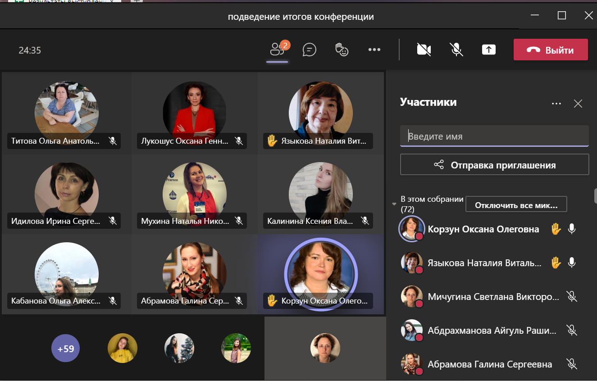Screen dimensions: 597x381
Task: Collapse the 'В этом собрании (72)' section
Action: 394,203
